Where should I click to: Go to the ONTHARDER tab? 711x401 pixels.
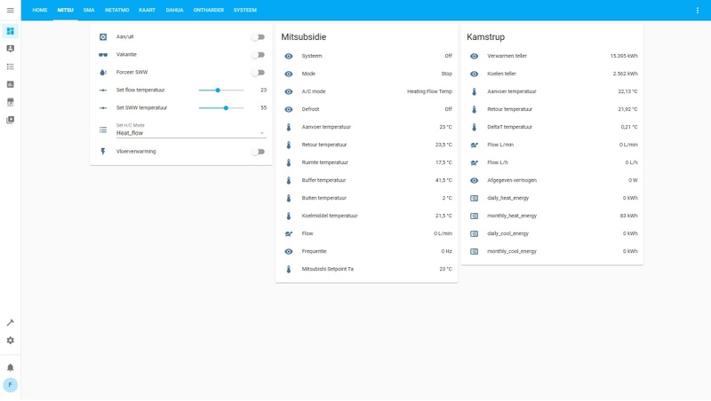click(209, 10)
